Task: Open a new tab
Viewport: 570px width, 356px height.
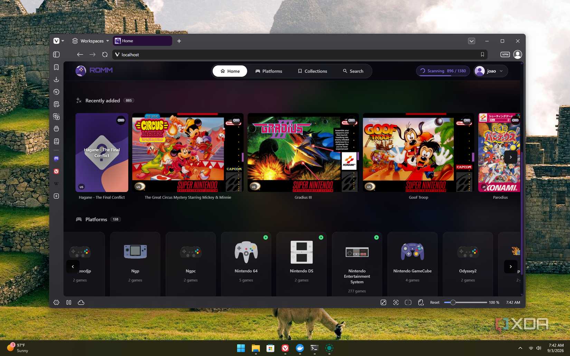Action: (179, 41)
